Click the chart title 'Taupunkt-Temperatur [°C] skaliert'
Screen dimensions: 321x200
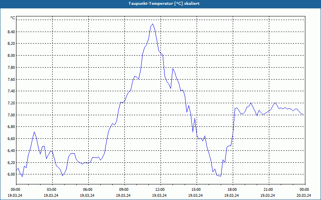[164, 4]
